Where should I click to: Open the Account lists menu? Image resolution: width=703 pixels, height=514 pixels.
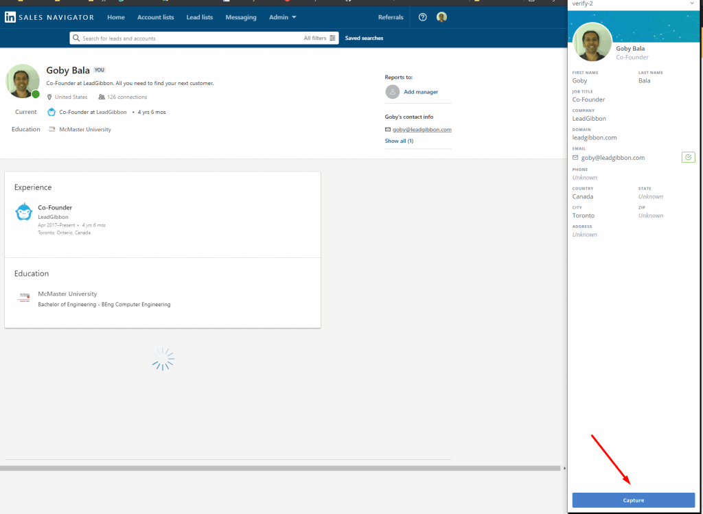[x=155, y=17]
